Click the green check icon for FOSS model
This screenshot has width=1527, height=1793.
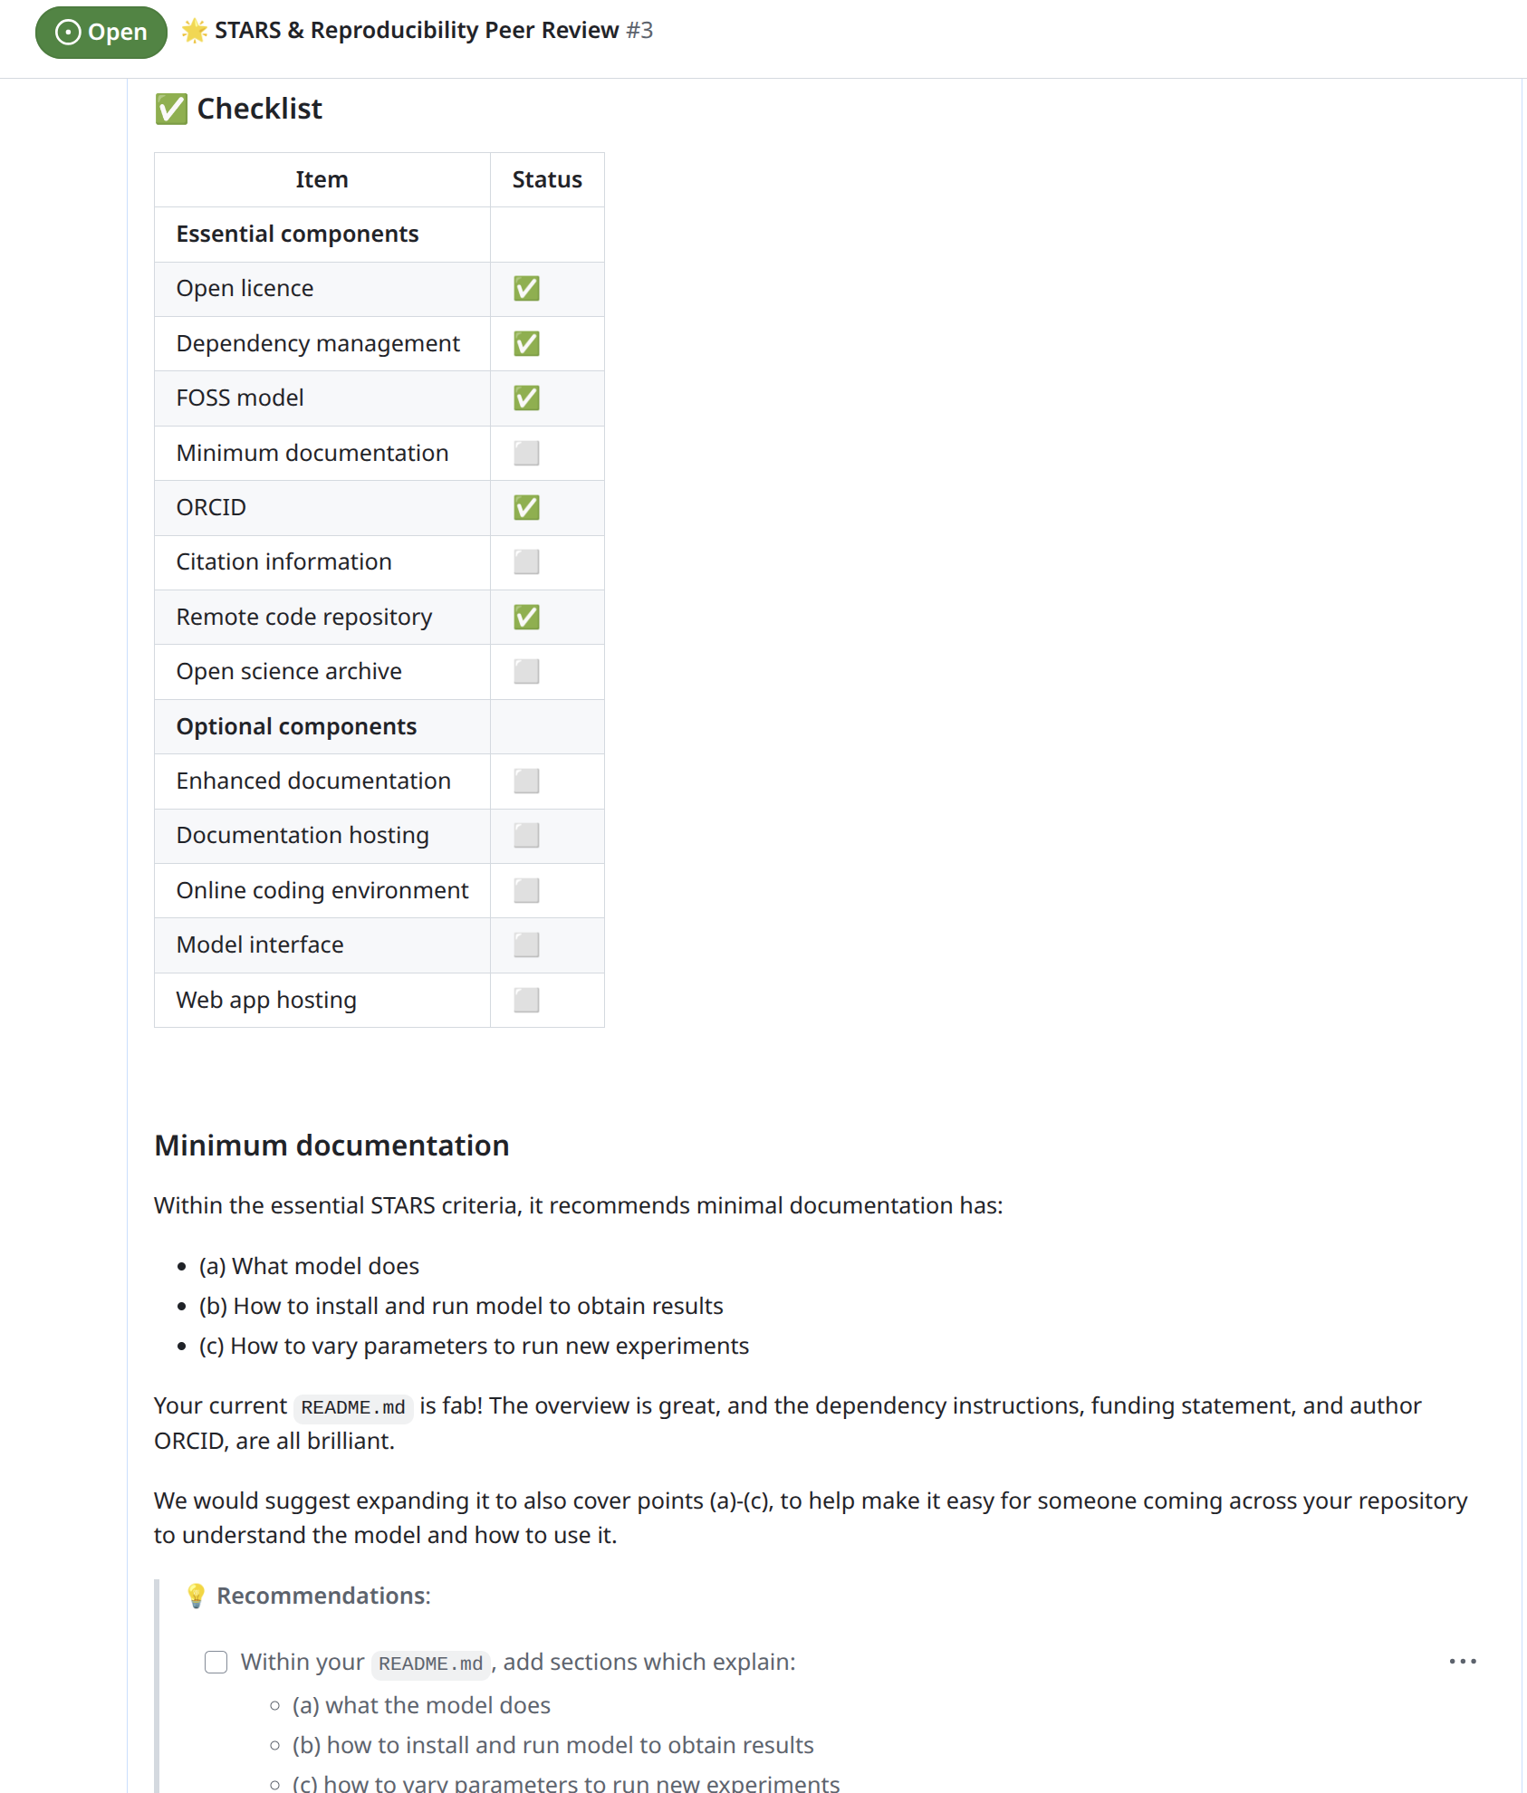[526, 398]
